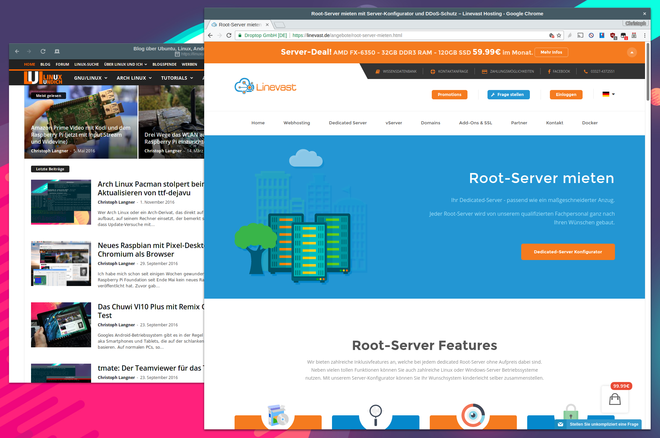The height and width of the screenshot is (438, 660).
Task: Bookmark the page with the star icon
Action: tap(559, 35)
